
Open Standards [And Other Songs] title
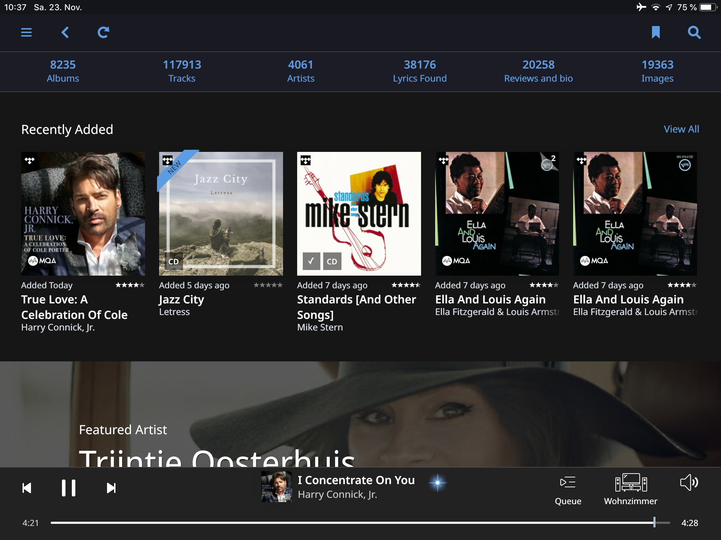[357, 307]
